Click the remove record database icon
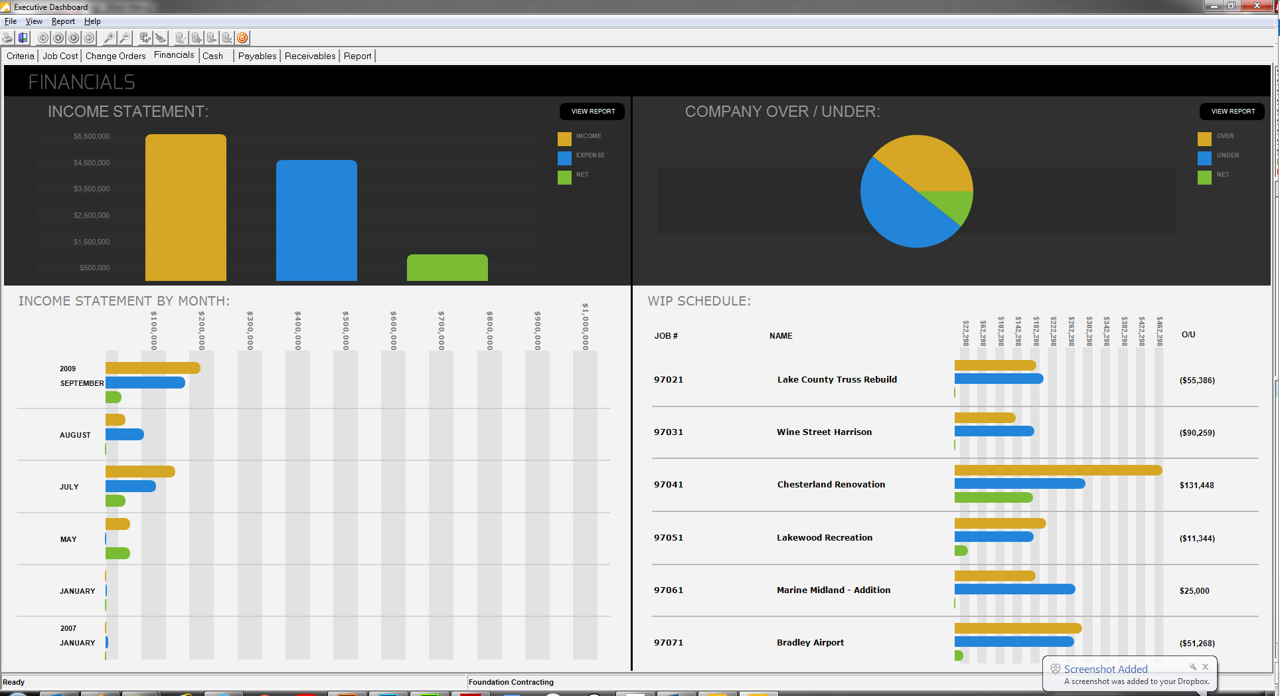Viewport: 1280px width, 696px height. pos(212,38)
